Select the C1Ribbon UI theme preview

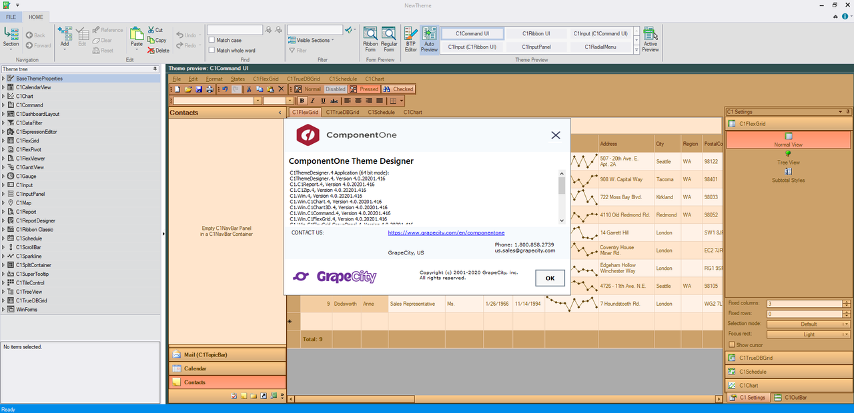[x=536, y=33]
